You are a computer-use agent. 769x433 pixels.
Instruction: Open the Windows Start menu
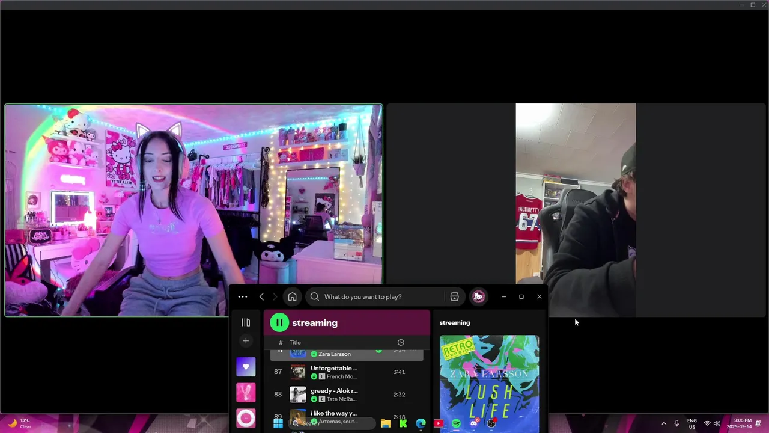(x=278, y=423)
